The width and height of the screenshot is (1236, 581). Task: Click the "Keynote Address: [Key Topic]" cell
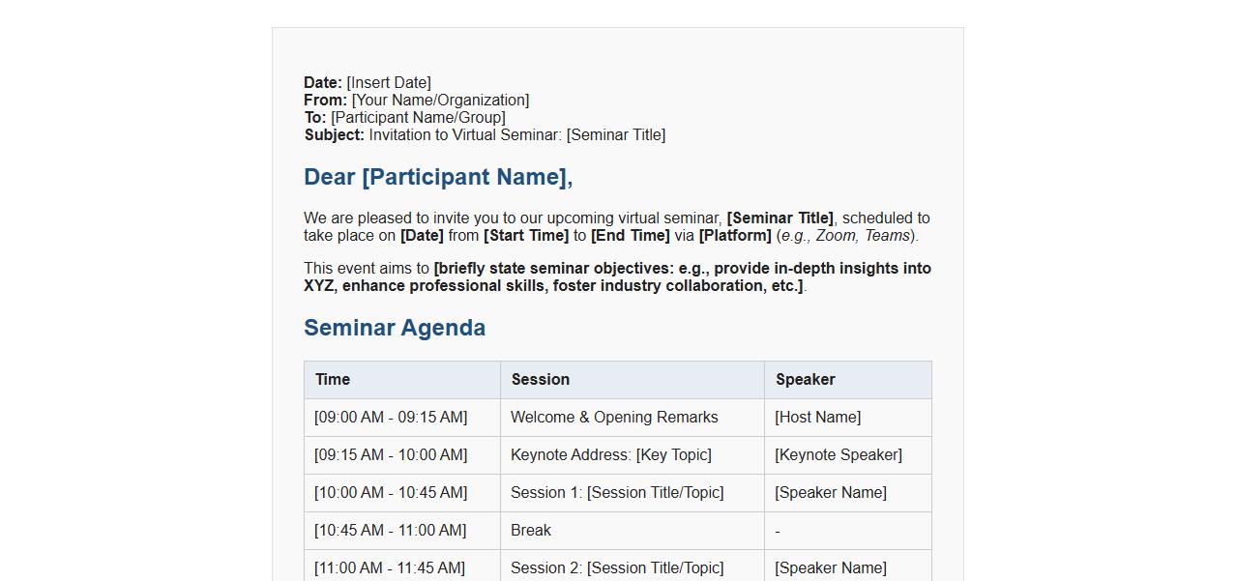coord(611,455)
